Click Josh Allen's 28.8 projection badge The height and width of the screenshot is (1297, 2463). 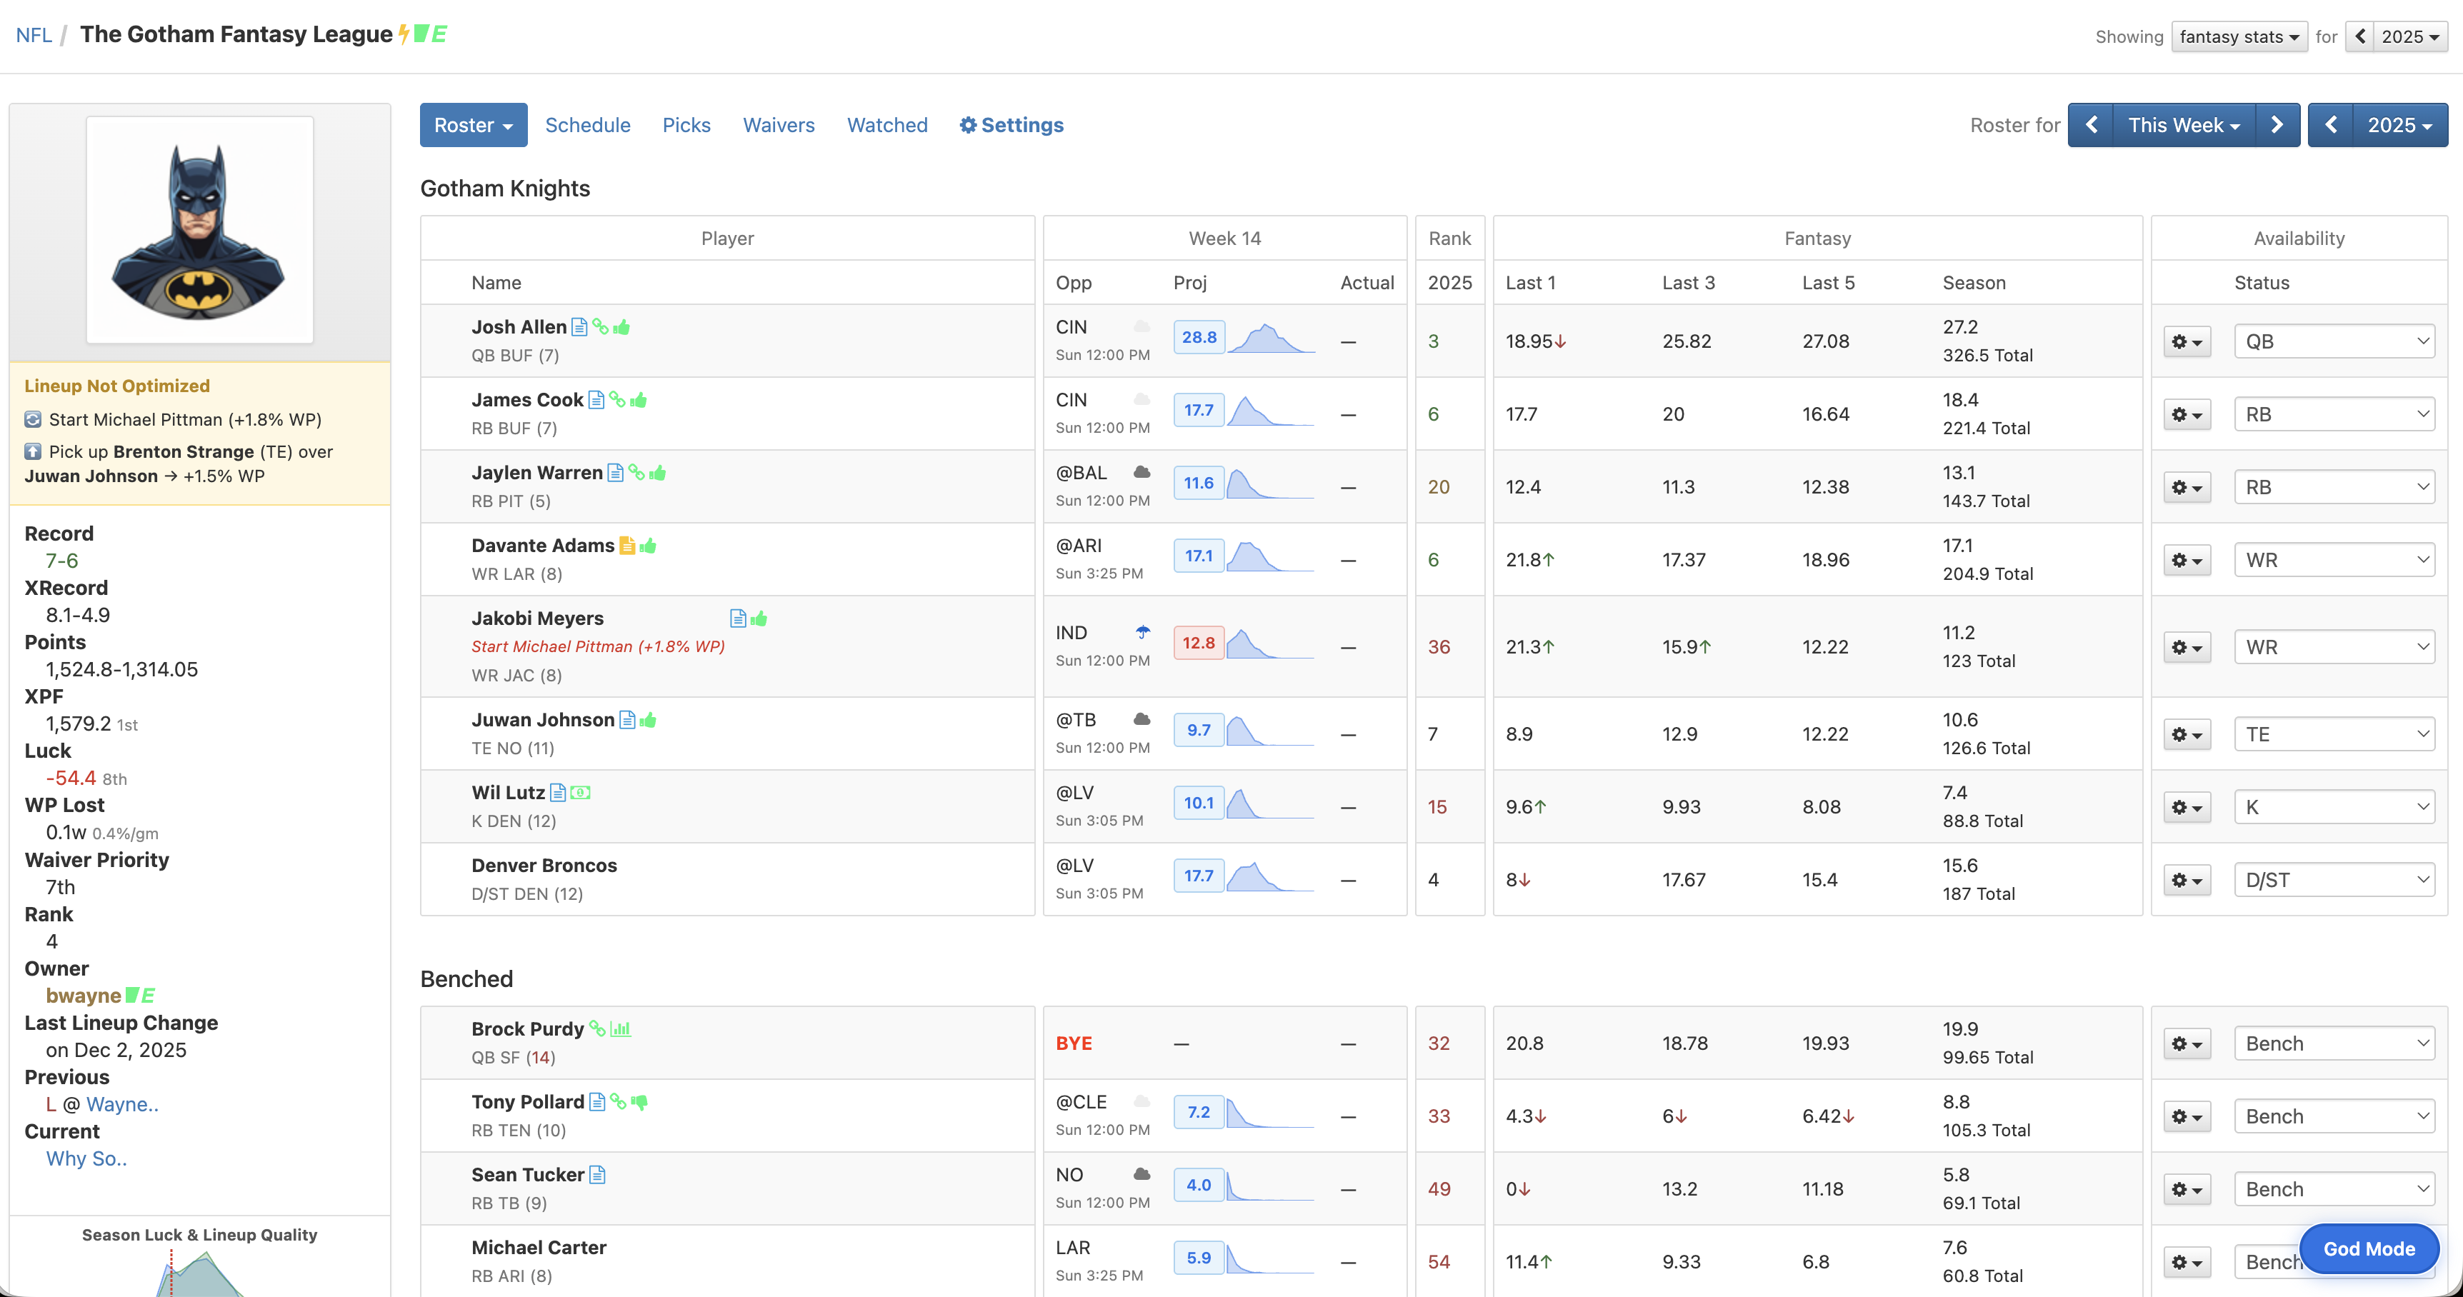click(1198, 337)
